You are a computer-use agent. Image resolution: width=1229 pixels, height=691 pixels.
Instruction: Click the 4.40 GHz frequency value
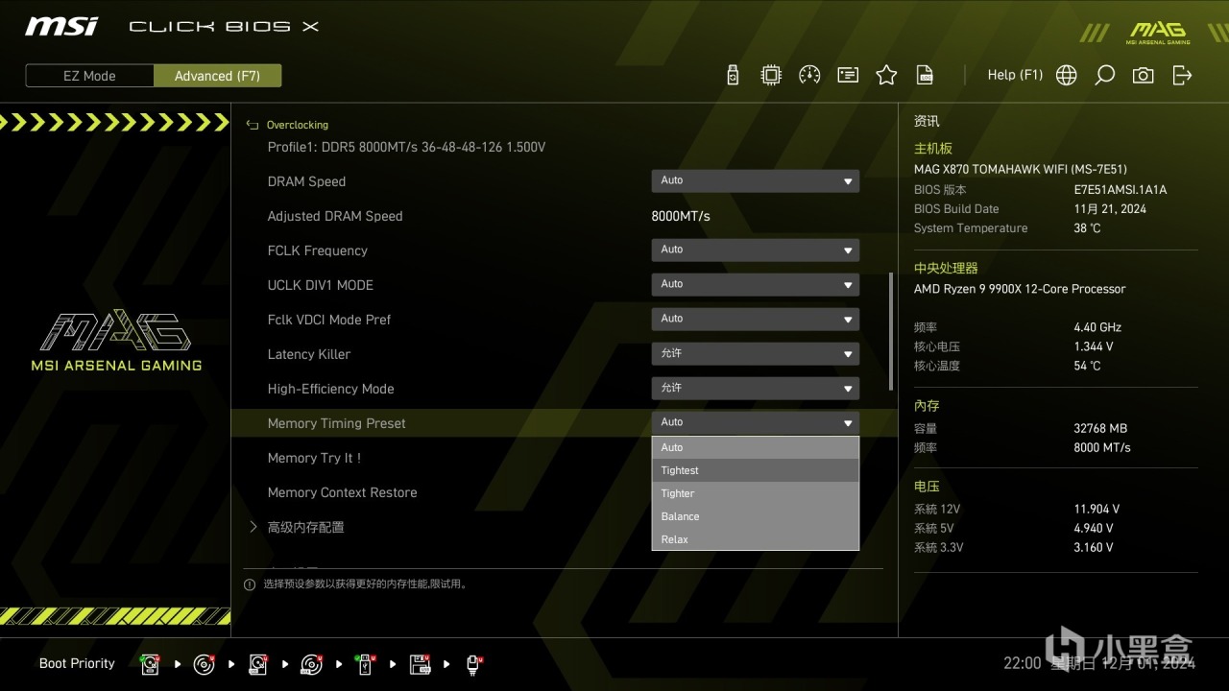point(1097,327)
